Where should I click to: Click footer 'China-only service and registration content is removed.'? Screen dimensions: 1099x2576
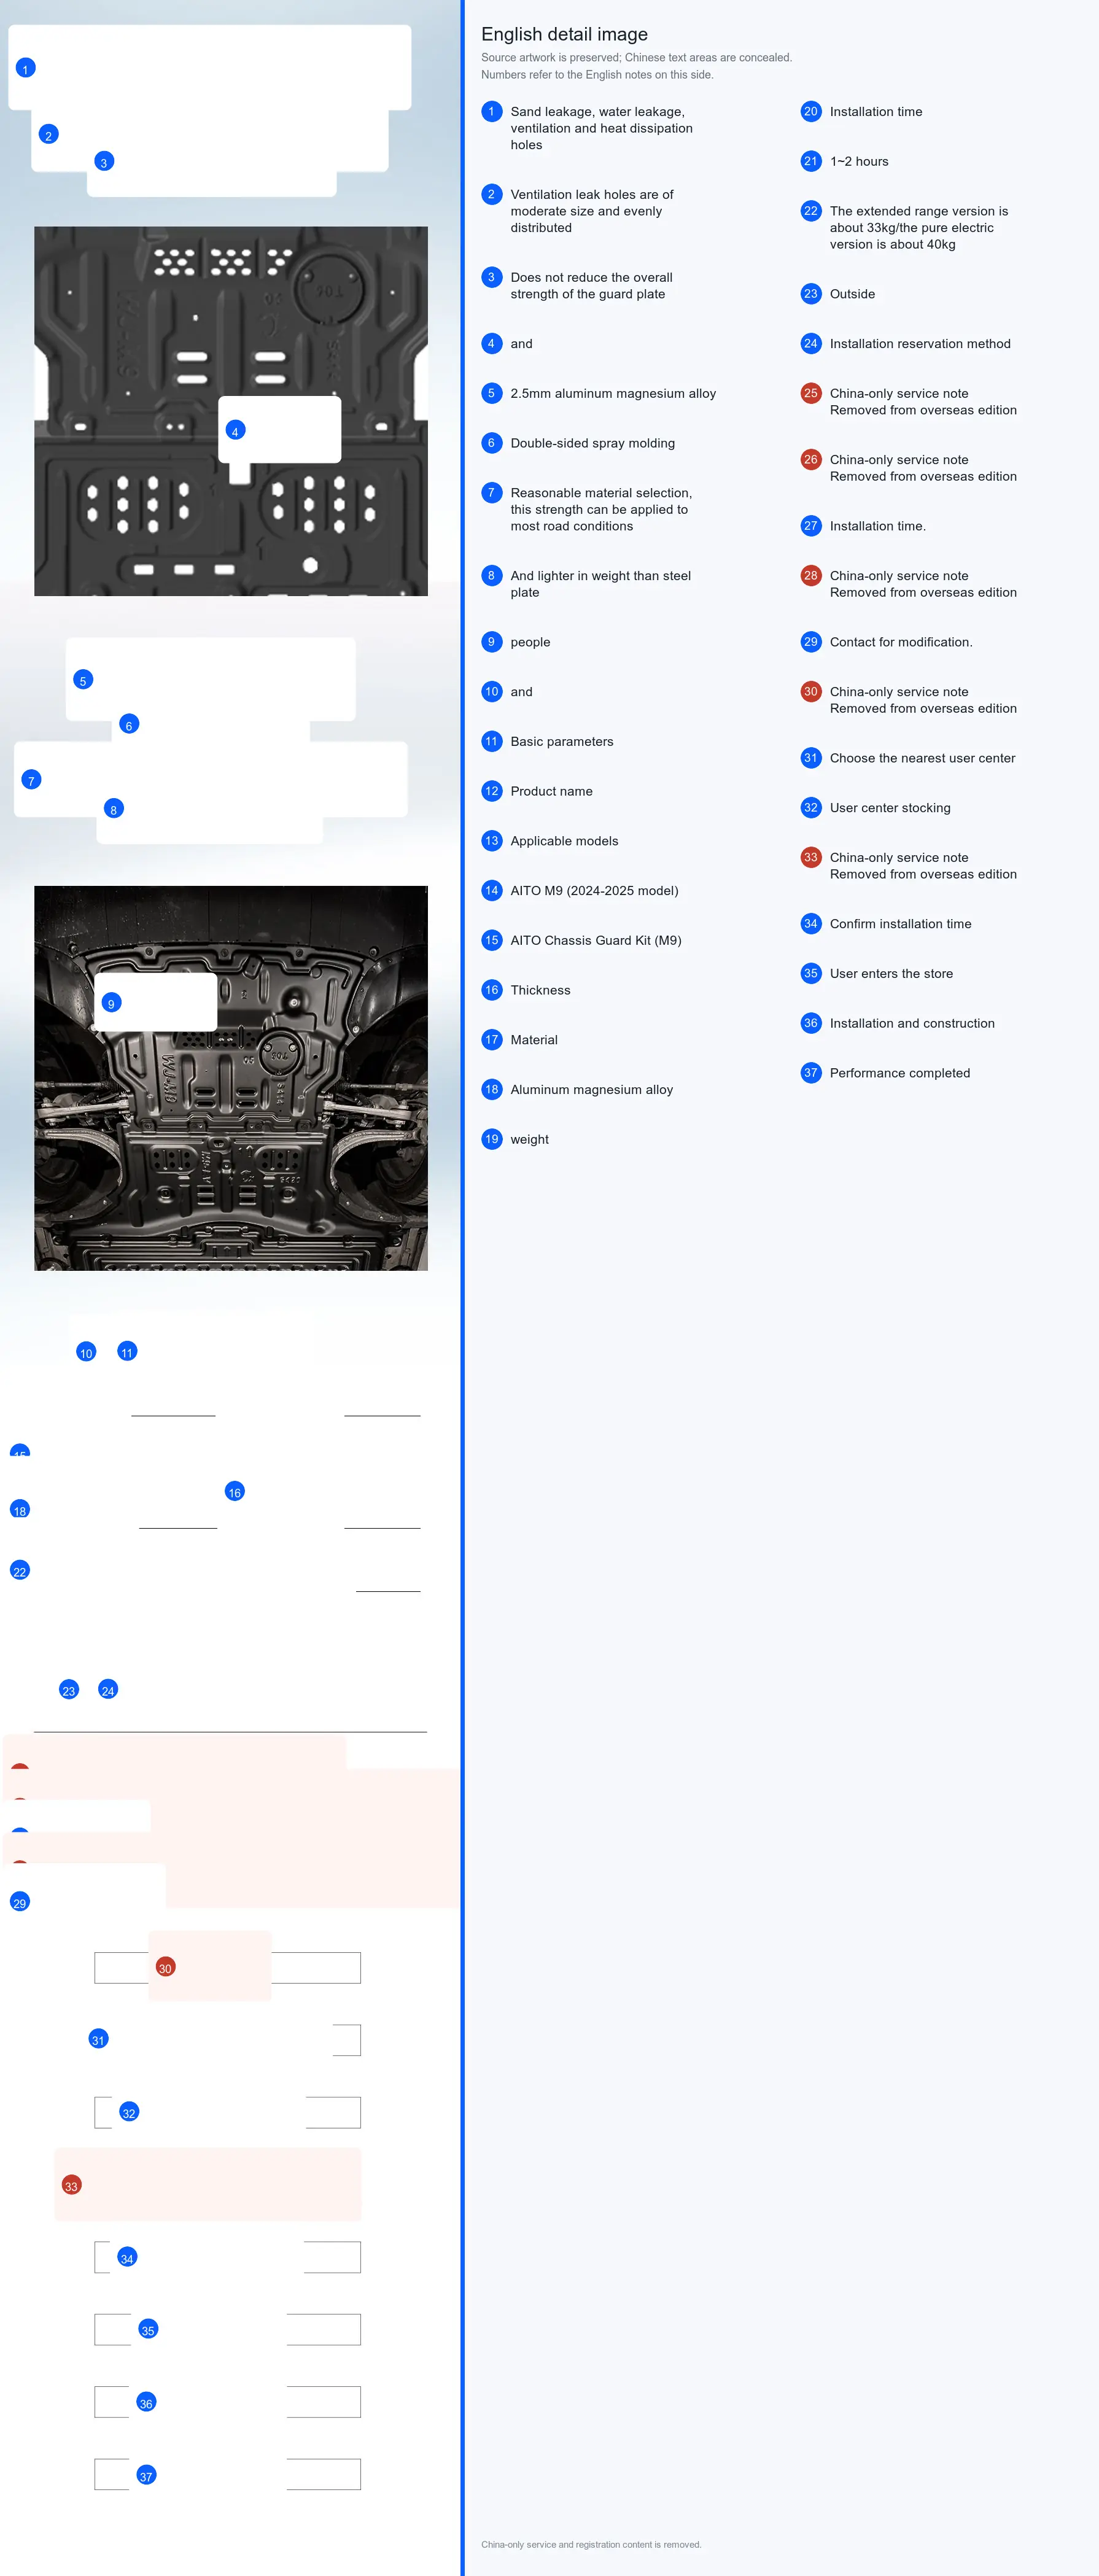tap(591, 2544)
